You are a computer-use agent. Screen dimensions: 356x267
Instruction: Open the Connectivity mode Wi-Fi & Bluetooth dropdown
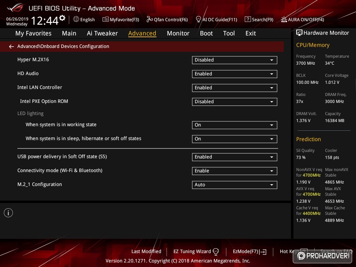(235, 171)
